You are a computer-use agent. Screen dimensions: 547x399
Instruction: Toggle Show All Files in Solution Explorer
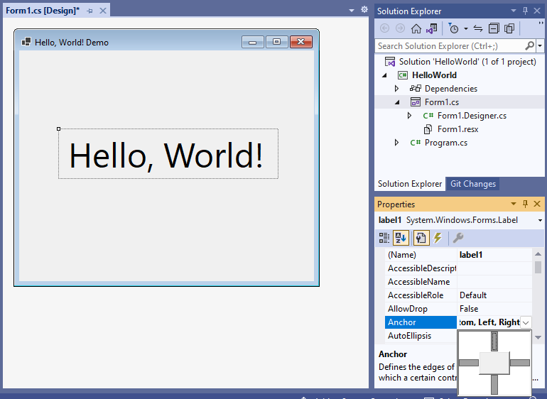pos(509,28)
